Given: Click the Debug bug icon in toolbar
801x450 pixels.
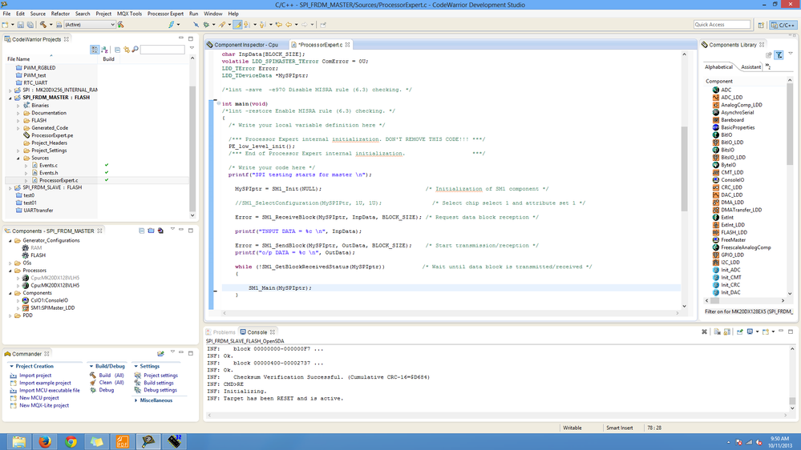Looking at the screenshot, I should (x=206, y=25).
